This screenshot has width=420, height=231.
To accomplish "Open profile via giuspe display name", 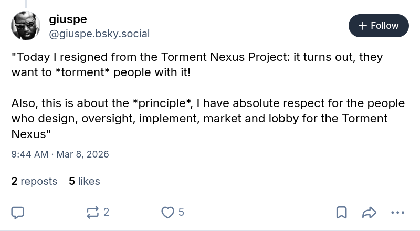I will 68,19.
